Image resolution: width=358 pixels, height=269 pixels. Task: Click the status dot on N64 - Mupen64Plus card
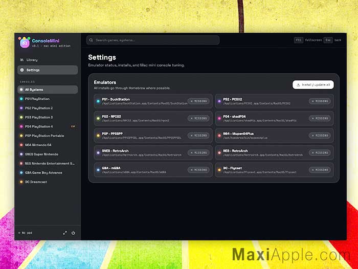point(219,136)
